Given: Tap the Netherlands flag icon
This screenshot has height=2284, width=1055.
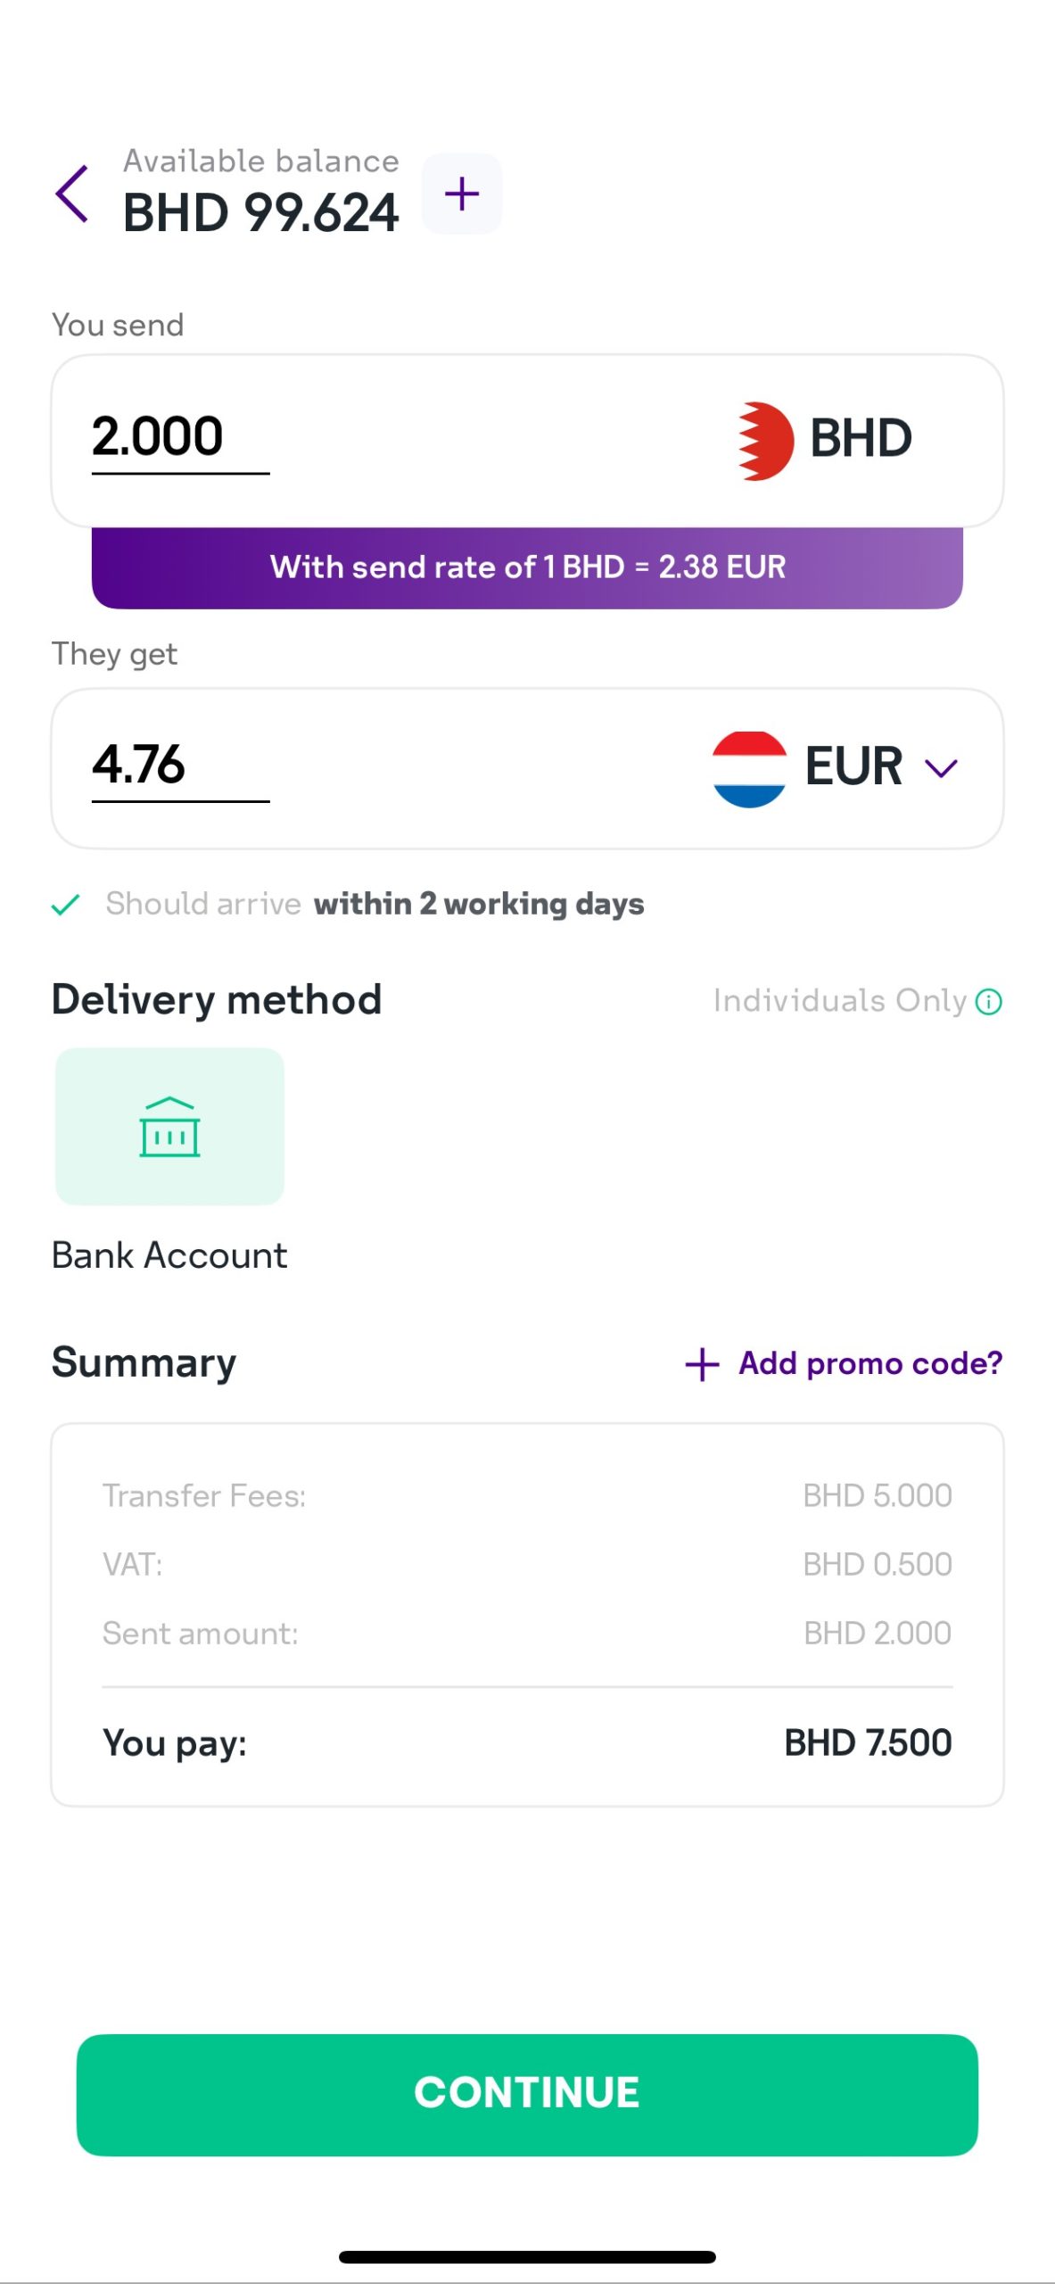Looking at the screenshot, I should pyautogui.click(x=749, y=769).
